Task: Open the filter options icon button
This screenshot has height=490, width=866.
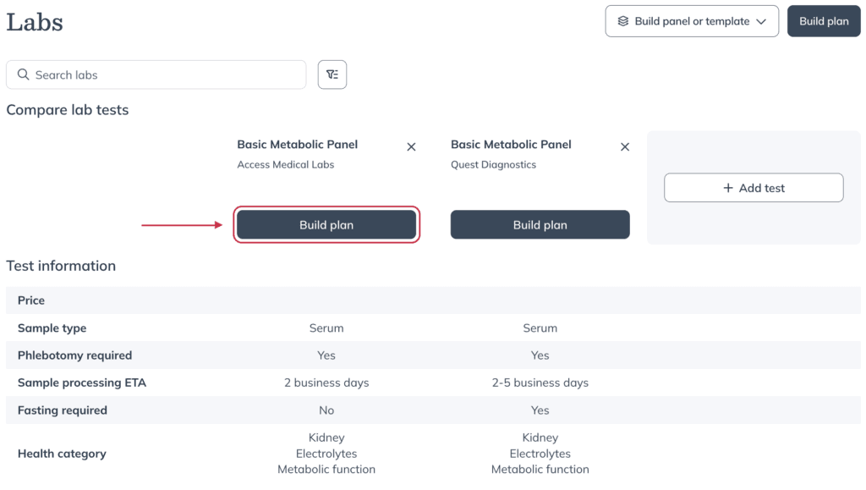Action: coord(332,74)
